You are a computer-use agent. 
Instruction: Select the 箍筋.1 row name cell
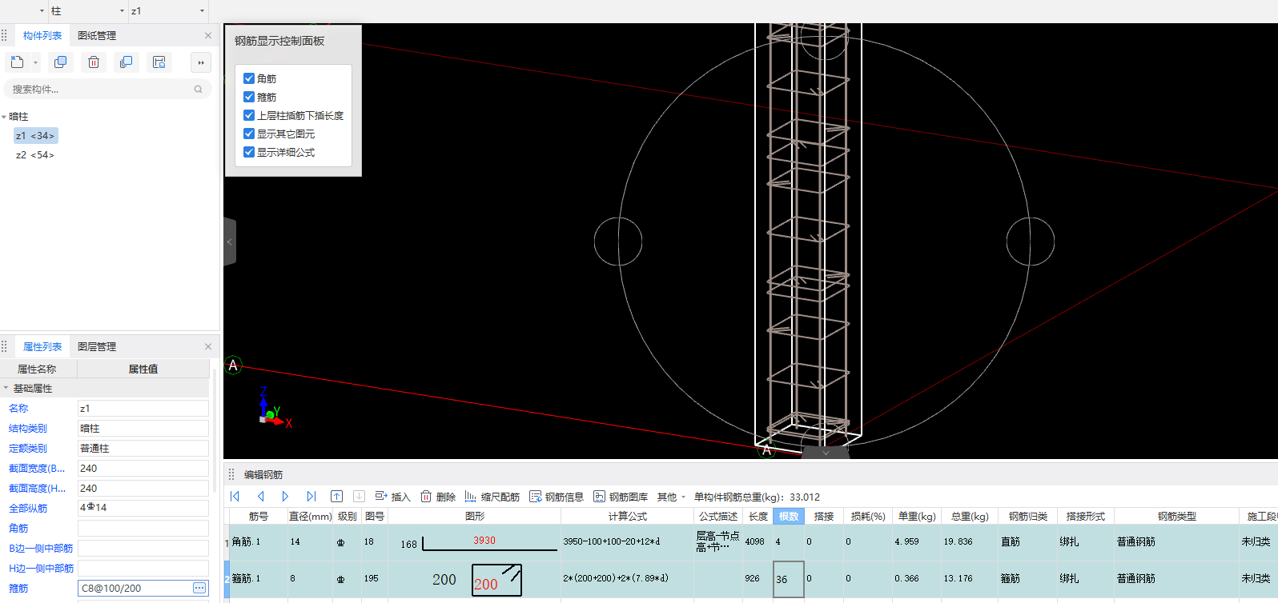coord(259,579)
